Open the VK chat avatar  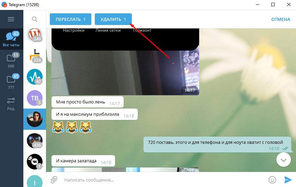[x=34, y=162]
